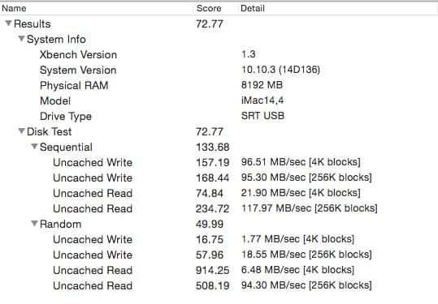Select Random Uncached Write scoring 57.96
Image resolution: width=438 pixels, height=304 pixels.
pyautogui.click(x=219, y=255)
